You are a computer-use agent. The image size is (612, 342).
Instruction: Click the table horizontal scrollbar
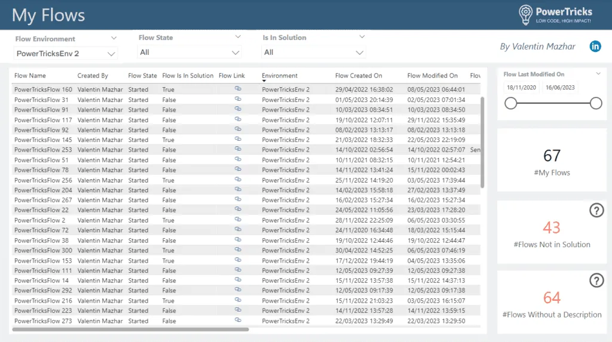pos(130,329)
